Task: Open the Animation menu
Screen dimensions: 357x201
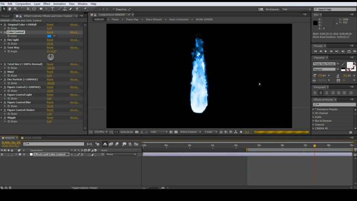Action: tap(59, 4)
